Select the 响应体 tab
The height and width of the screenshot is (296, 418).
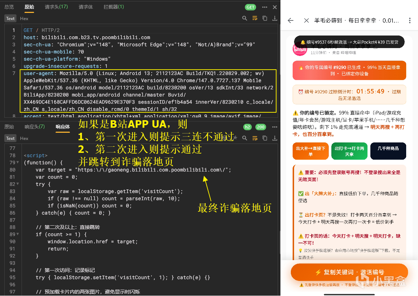coord(63,127)
